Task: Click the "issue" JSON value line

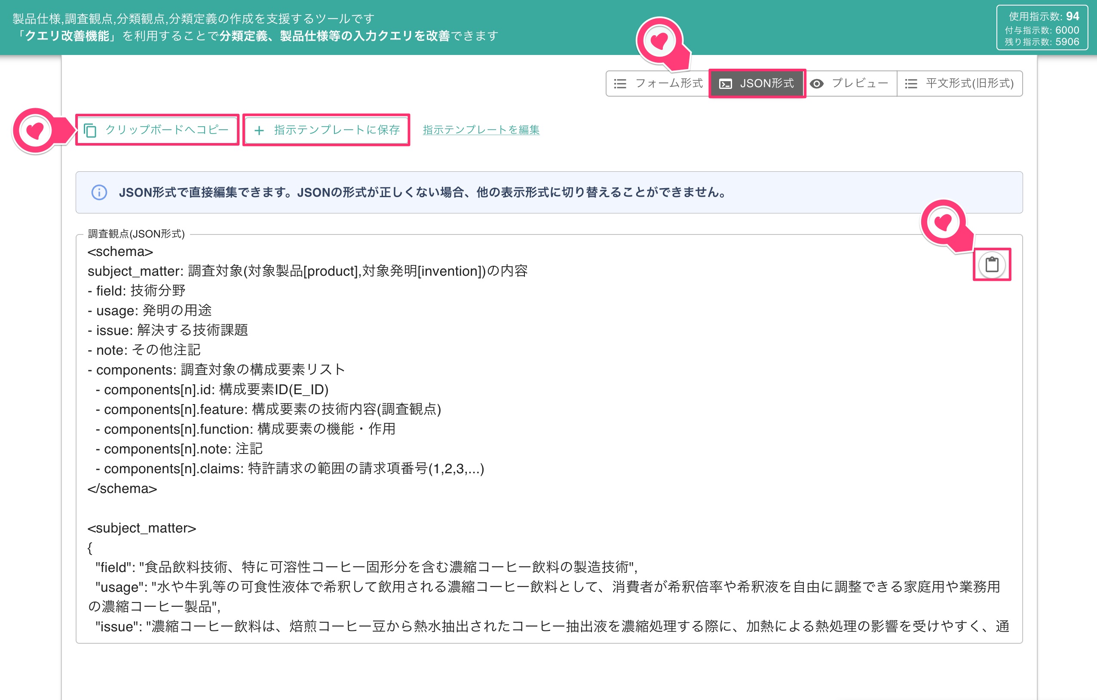Action: (552, 627)
